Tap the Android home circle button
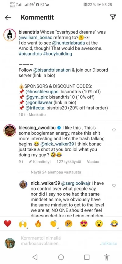The height and width of the screenshot is (264, 122). pyautogui.click(x=61, y=257)
